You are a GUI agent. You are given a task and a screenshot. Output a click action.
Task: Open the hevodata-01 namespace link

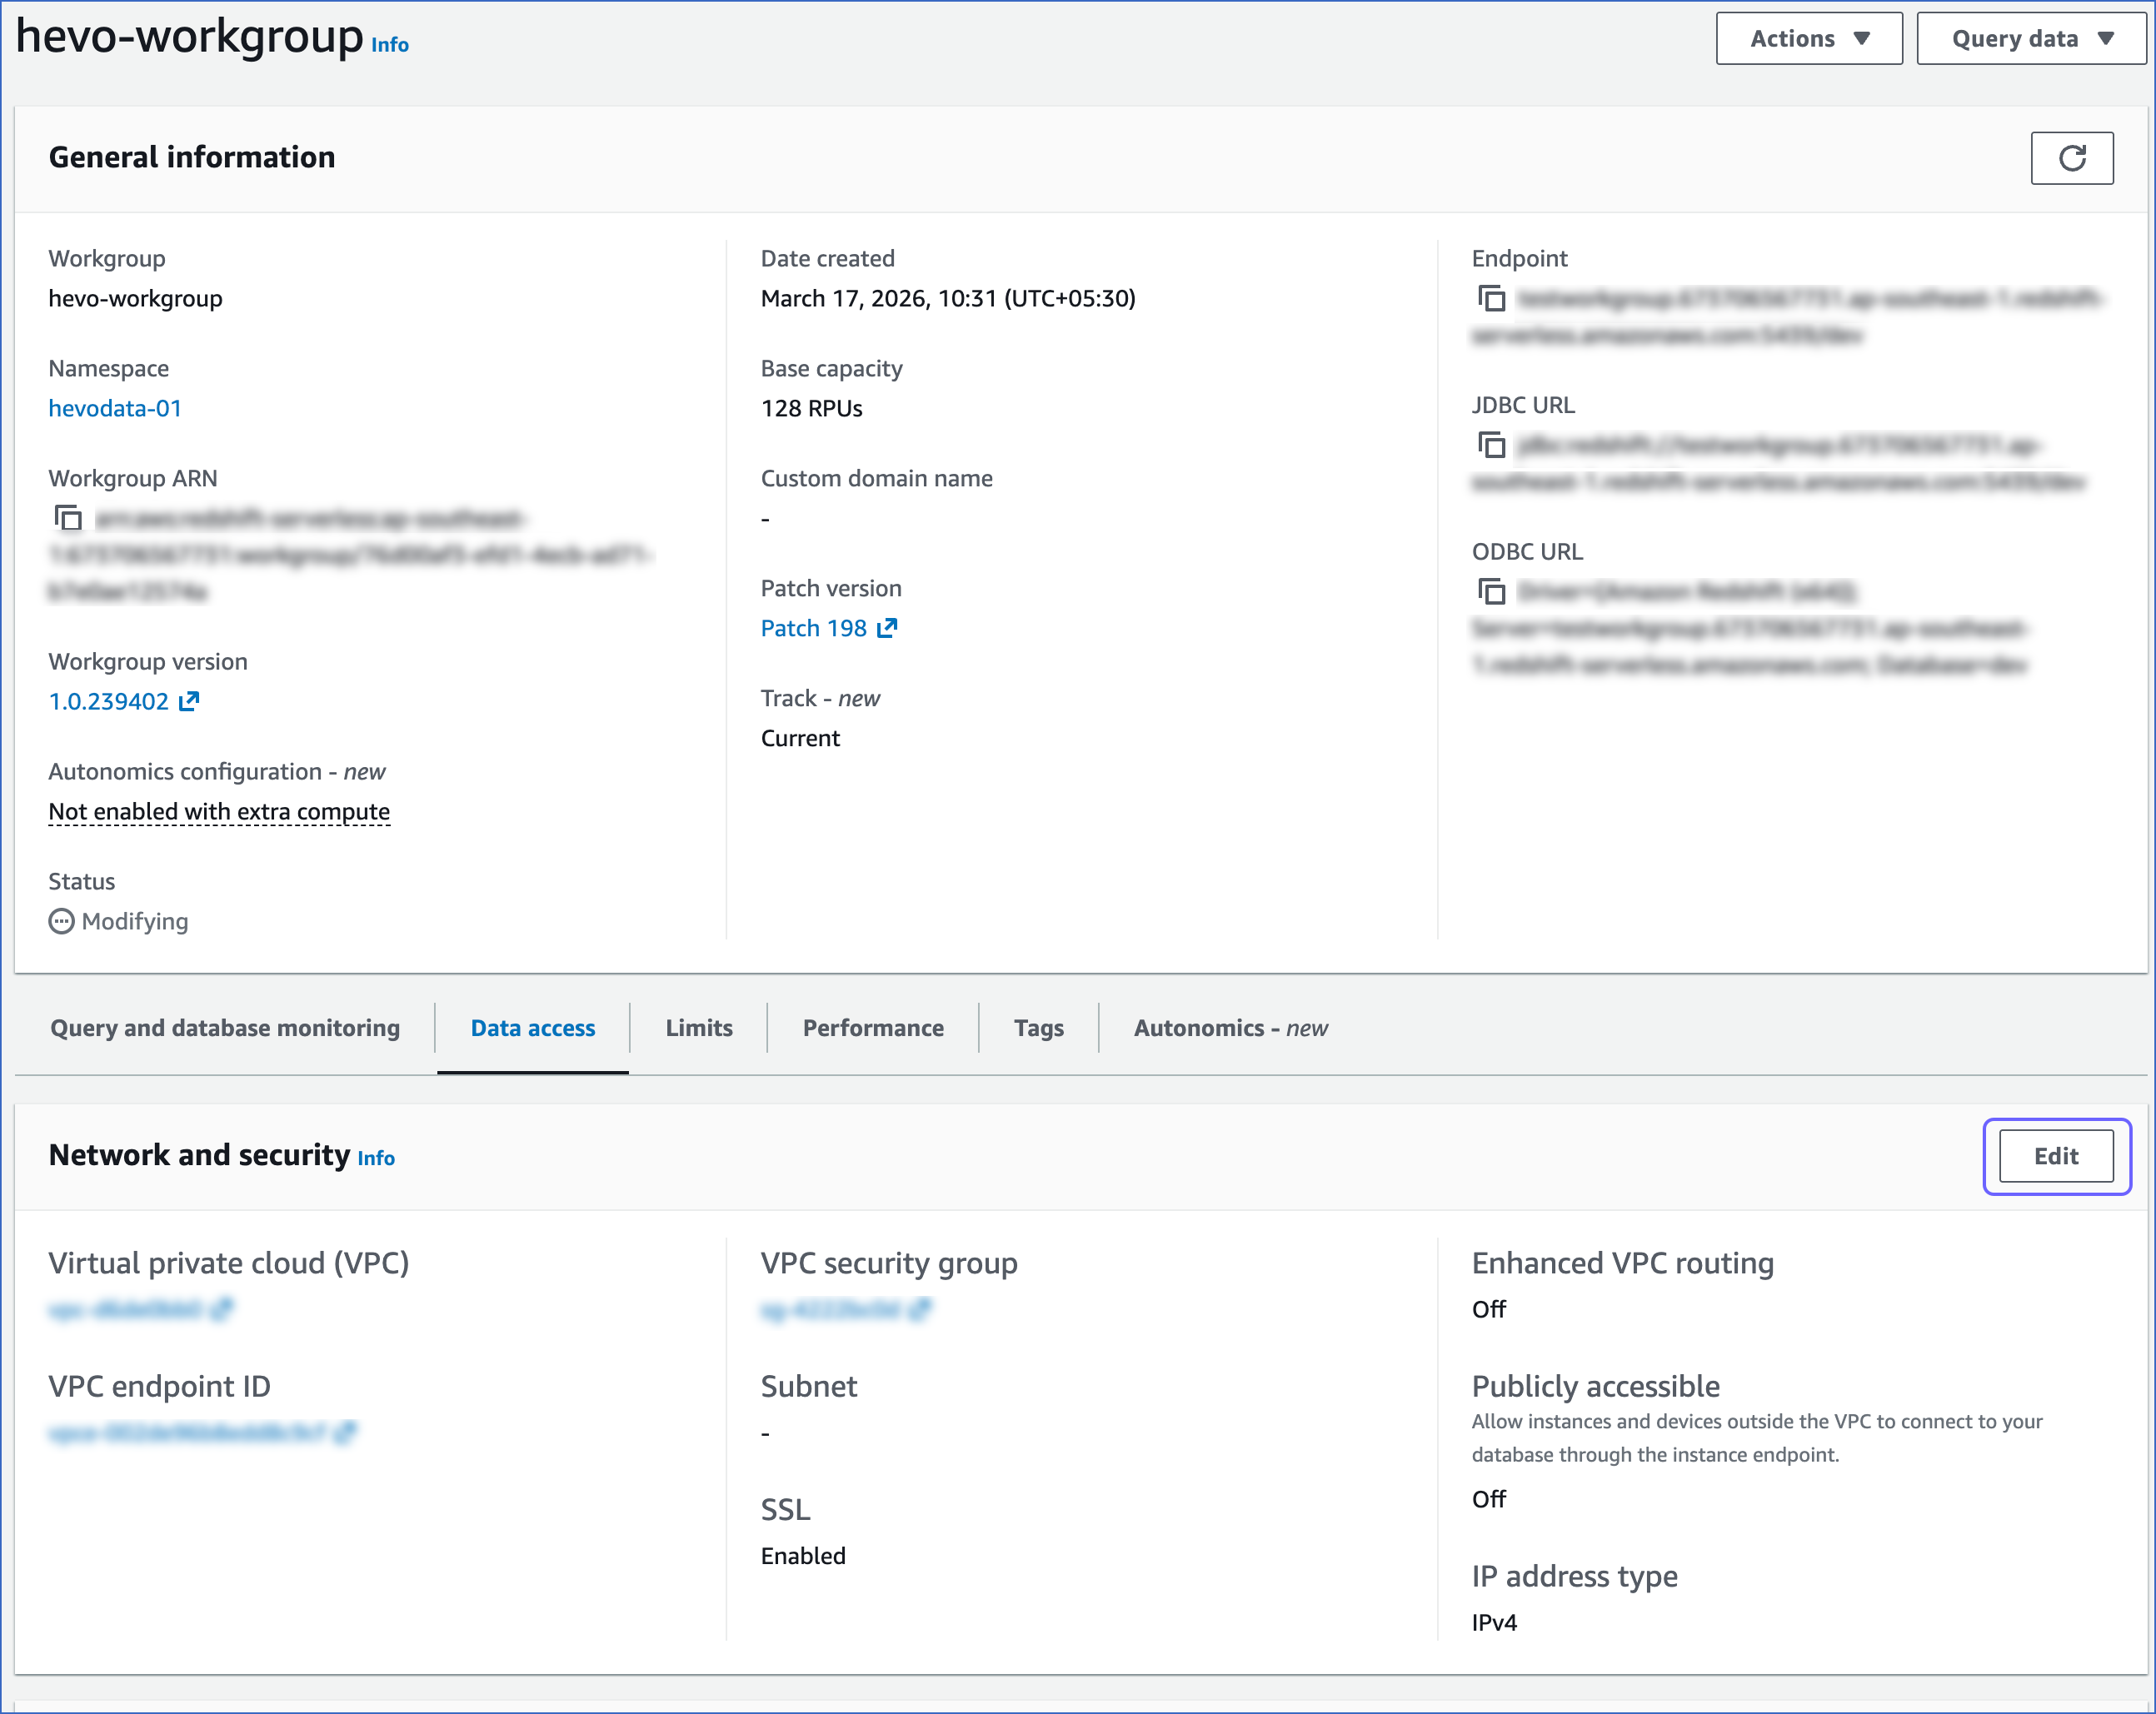click(x=114, y=408)
